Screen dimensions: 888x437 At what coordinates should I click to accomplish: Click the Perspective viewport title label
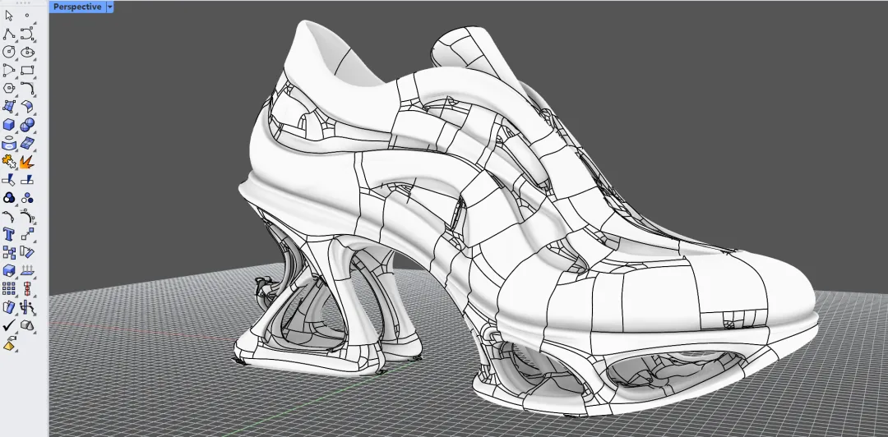77,7
